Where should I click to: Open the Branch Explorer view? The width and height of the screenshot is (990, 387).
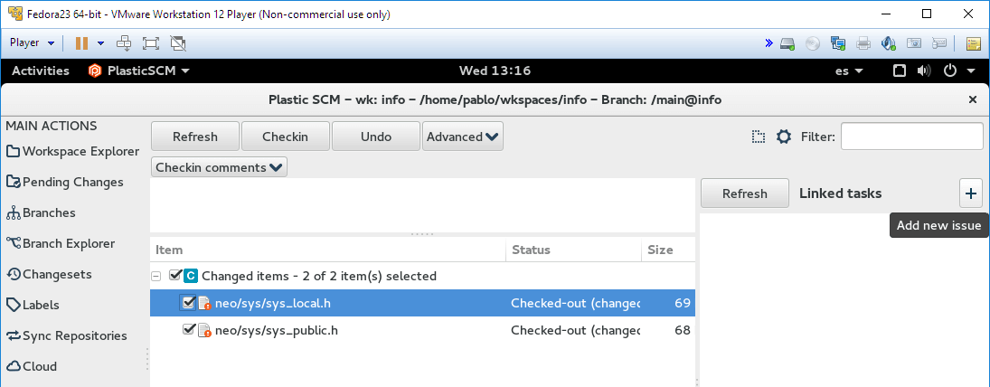point(61,244)
